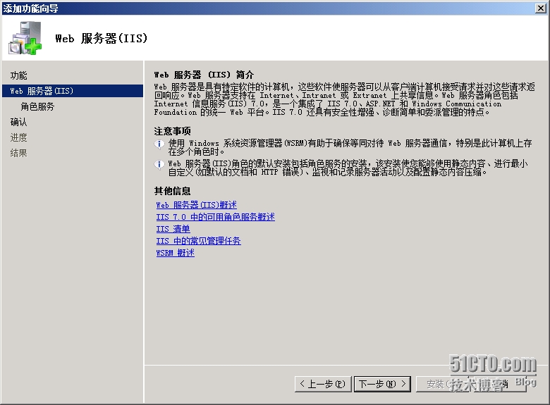Open the 角色服务 step in sidebar
The width and height of the screenshot is (550, 405).
click(37, 106)
